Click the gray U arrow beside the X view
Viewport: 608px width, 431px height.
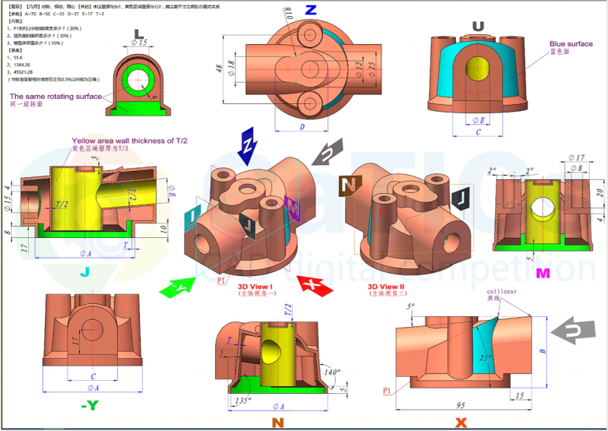573,331
